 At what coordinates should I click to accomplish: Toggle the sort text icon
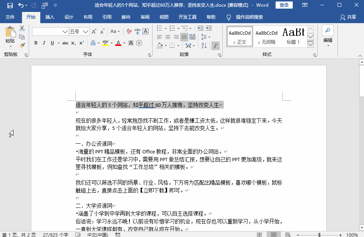(x=204, y=45)
